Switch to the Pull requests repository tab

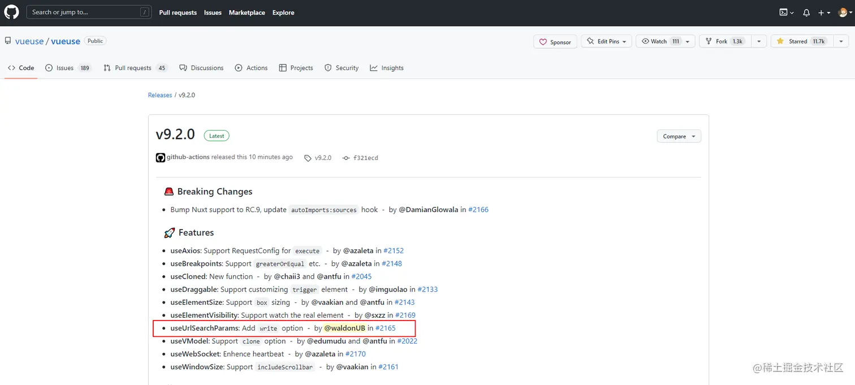pos(136,68)
